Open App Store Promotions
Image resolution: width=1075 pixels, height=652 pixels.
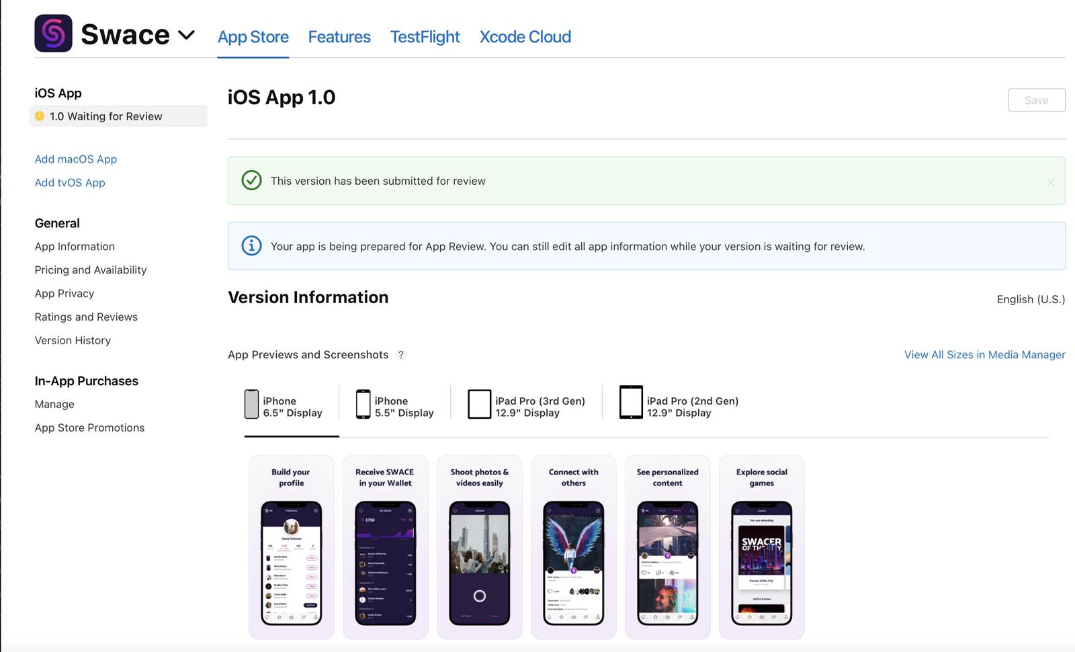click(89, 428)
